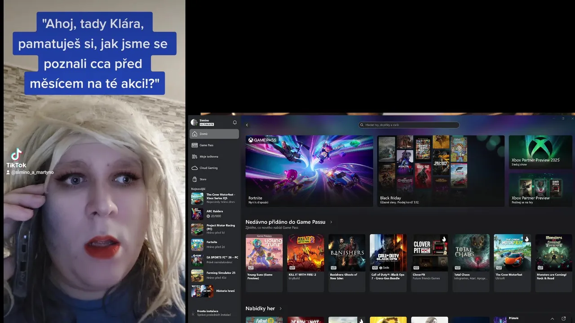Open Store in the sidebar

pos(214,179)
